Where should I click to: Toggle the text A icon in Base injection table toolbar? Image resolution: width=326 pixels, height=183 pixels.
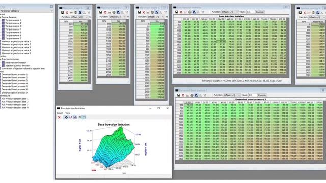194,12
